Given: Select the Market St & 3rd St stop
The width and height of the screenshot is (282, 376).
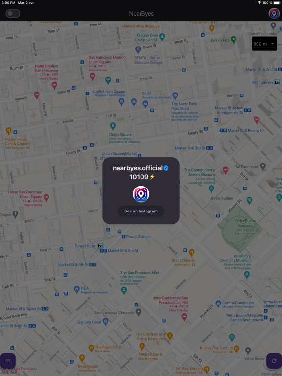Looking at the screenshot, I should coord(194,148).
